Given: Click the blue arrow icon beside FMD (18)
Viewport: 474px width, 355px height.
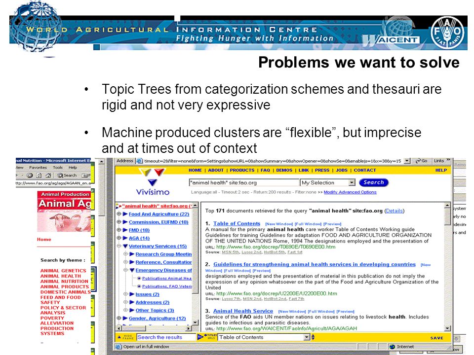Looking at the screenshot, I should [125, 230].
